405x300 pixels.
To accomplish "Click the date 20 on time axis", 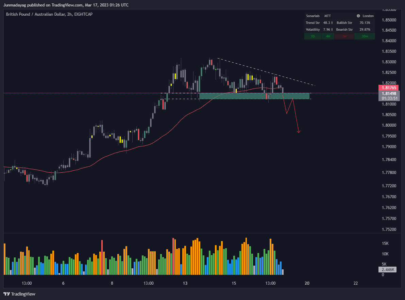I will pos(307,283).
